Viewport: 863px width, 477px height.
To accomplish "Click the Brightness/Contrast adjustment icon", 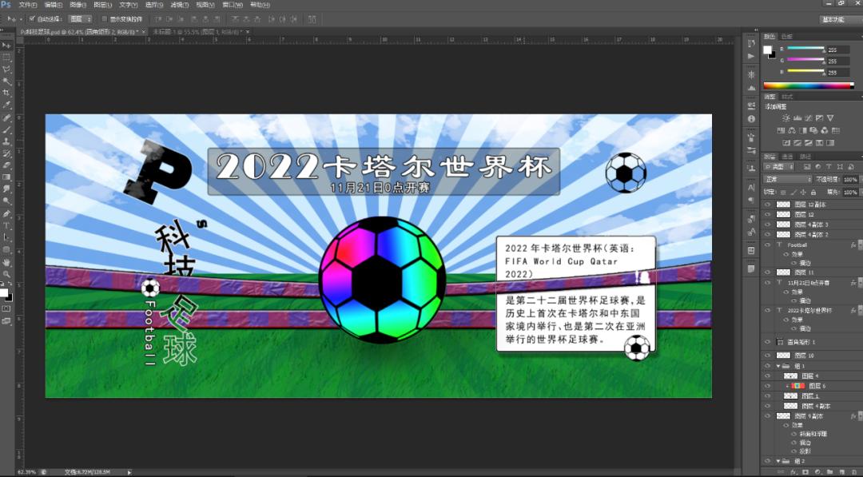I will pyautogui.click(x=786, y=118).
